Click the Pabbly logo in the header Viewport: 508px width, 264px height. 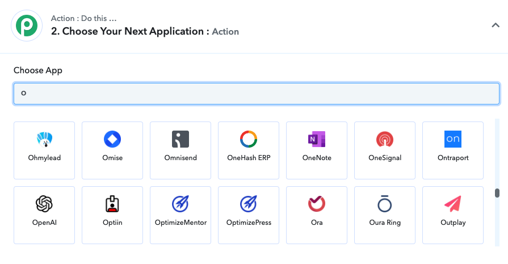click(27, 26)
